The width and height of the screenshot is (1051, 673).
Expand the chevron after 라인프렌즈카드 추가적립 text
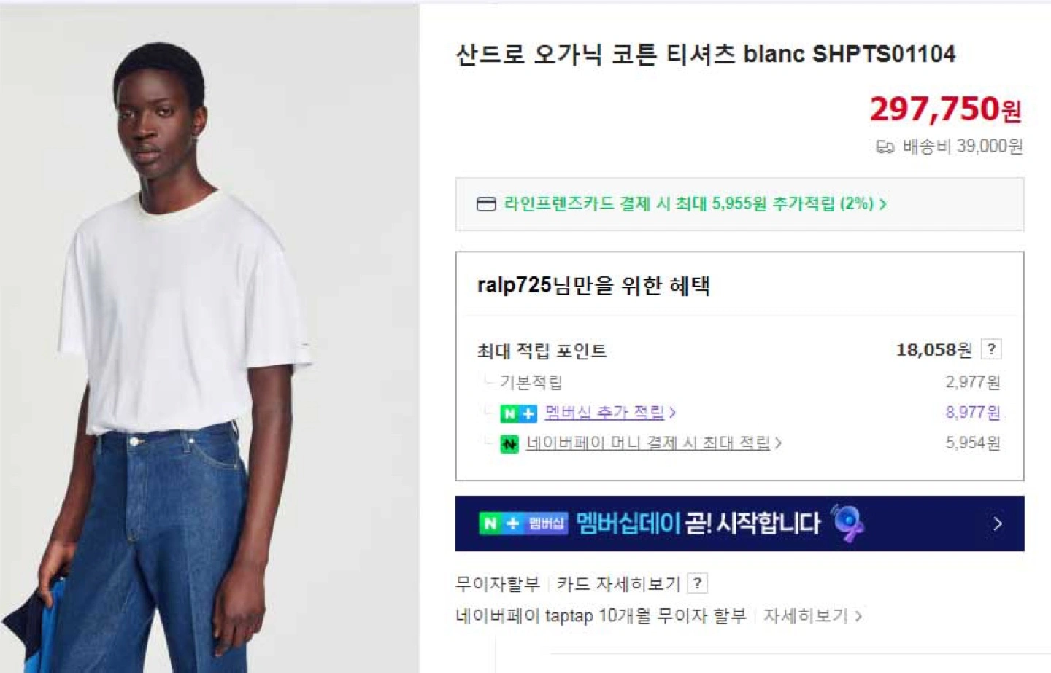(x=883, y=204)
